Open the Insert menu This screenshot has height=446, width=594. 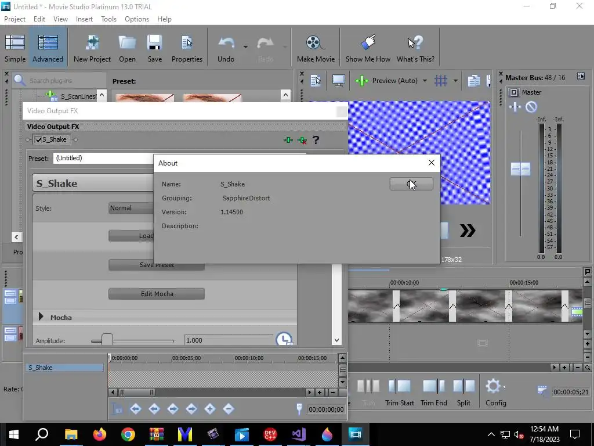tap(84, 19)
